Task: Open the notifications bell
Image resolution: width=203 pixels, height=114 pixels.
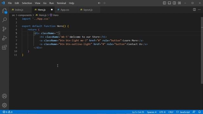Action: click(x=200, y=112)
